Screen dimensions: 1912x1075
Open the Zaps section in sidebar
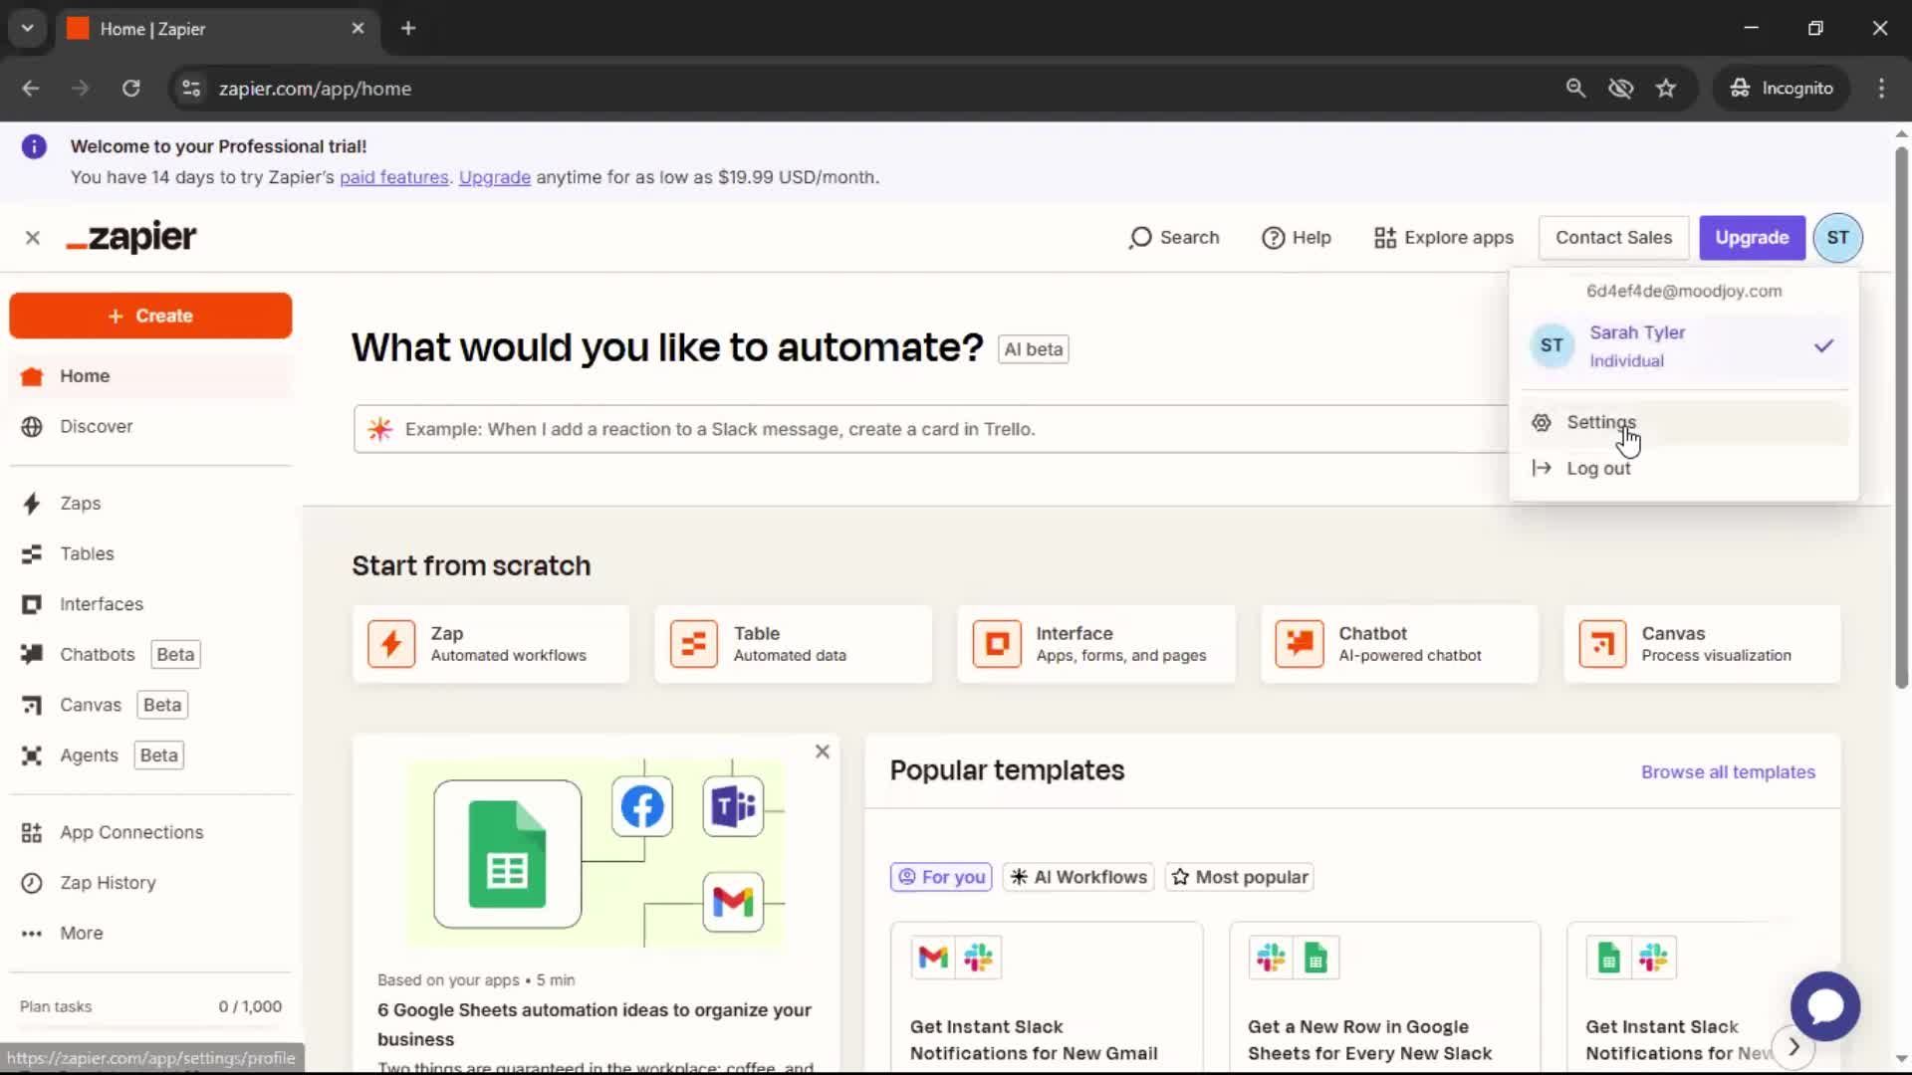click(149, 503)
